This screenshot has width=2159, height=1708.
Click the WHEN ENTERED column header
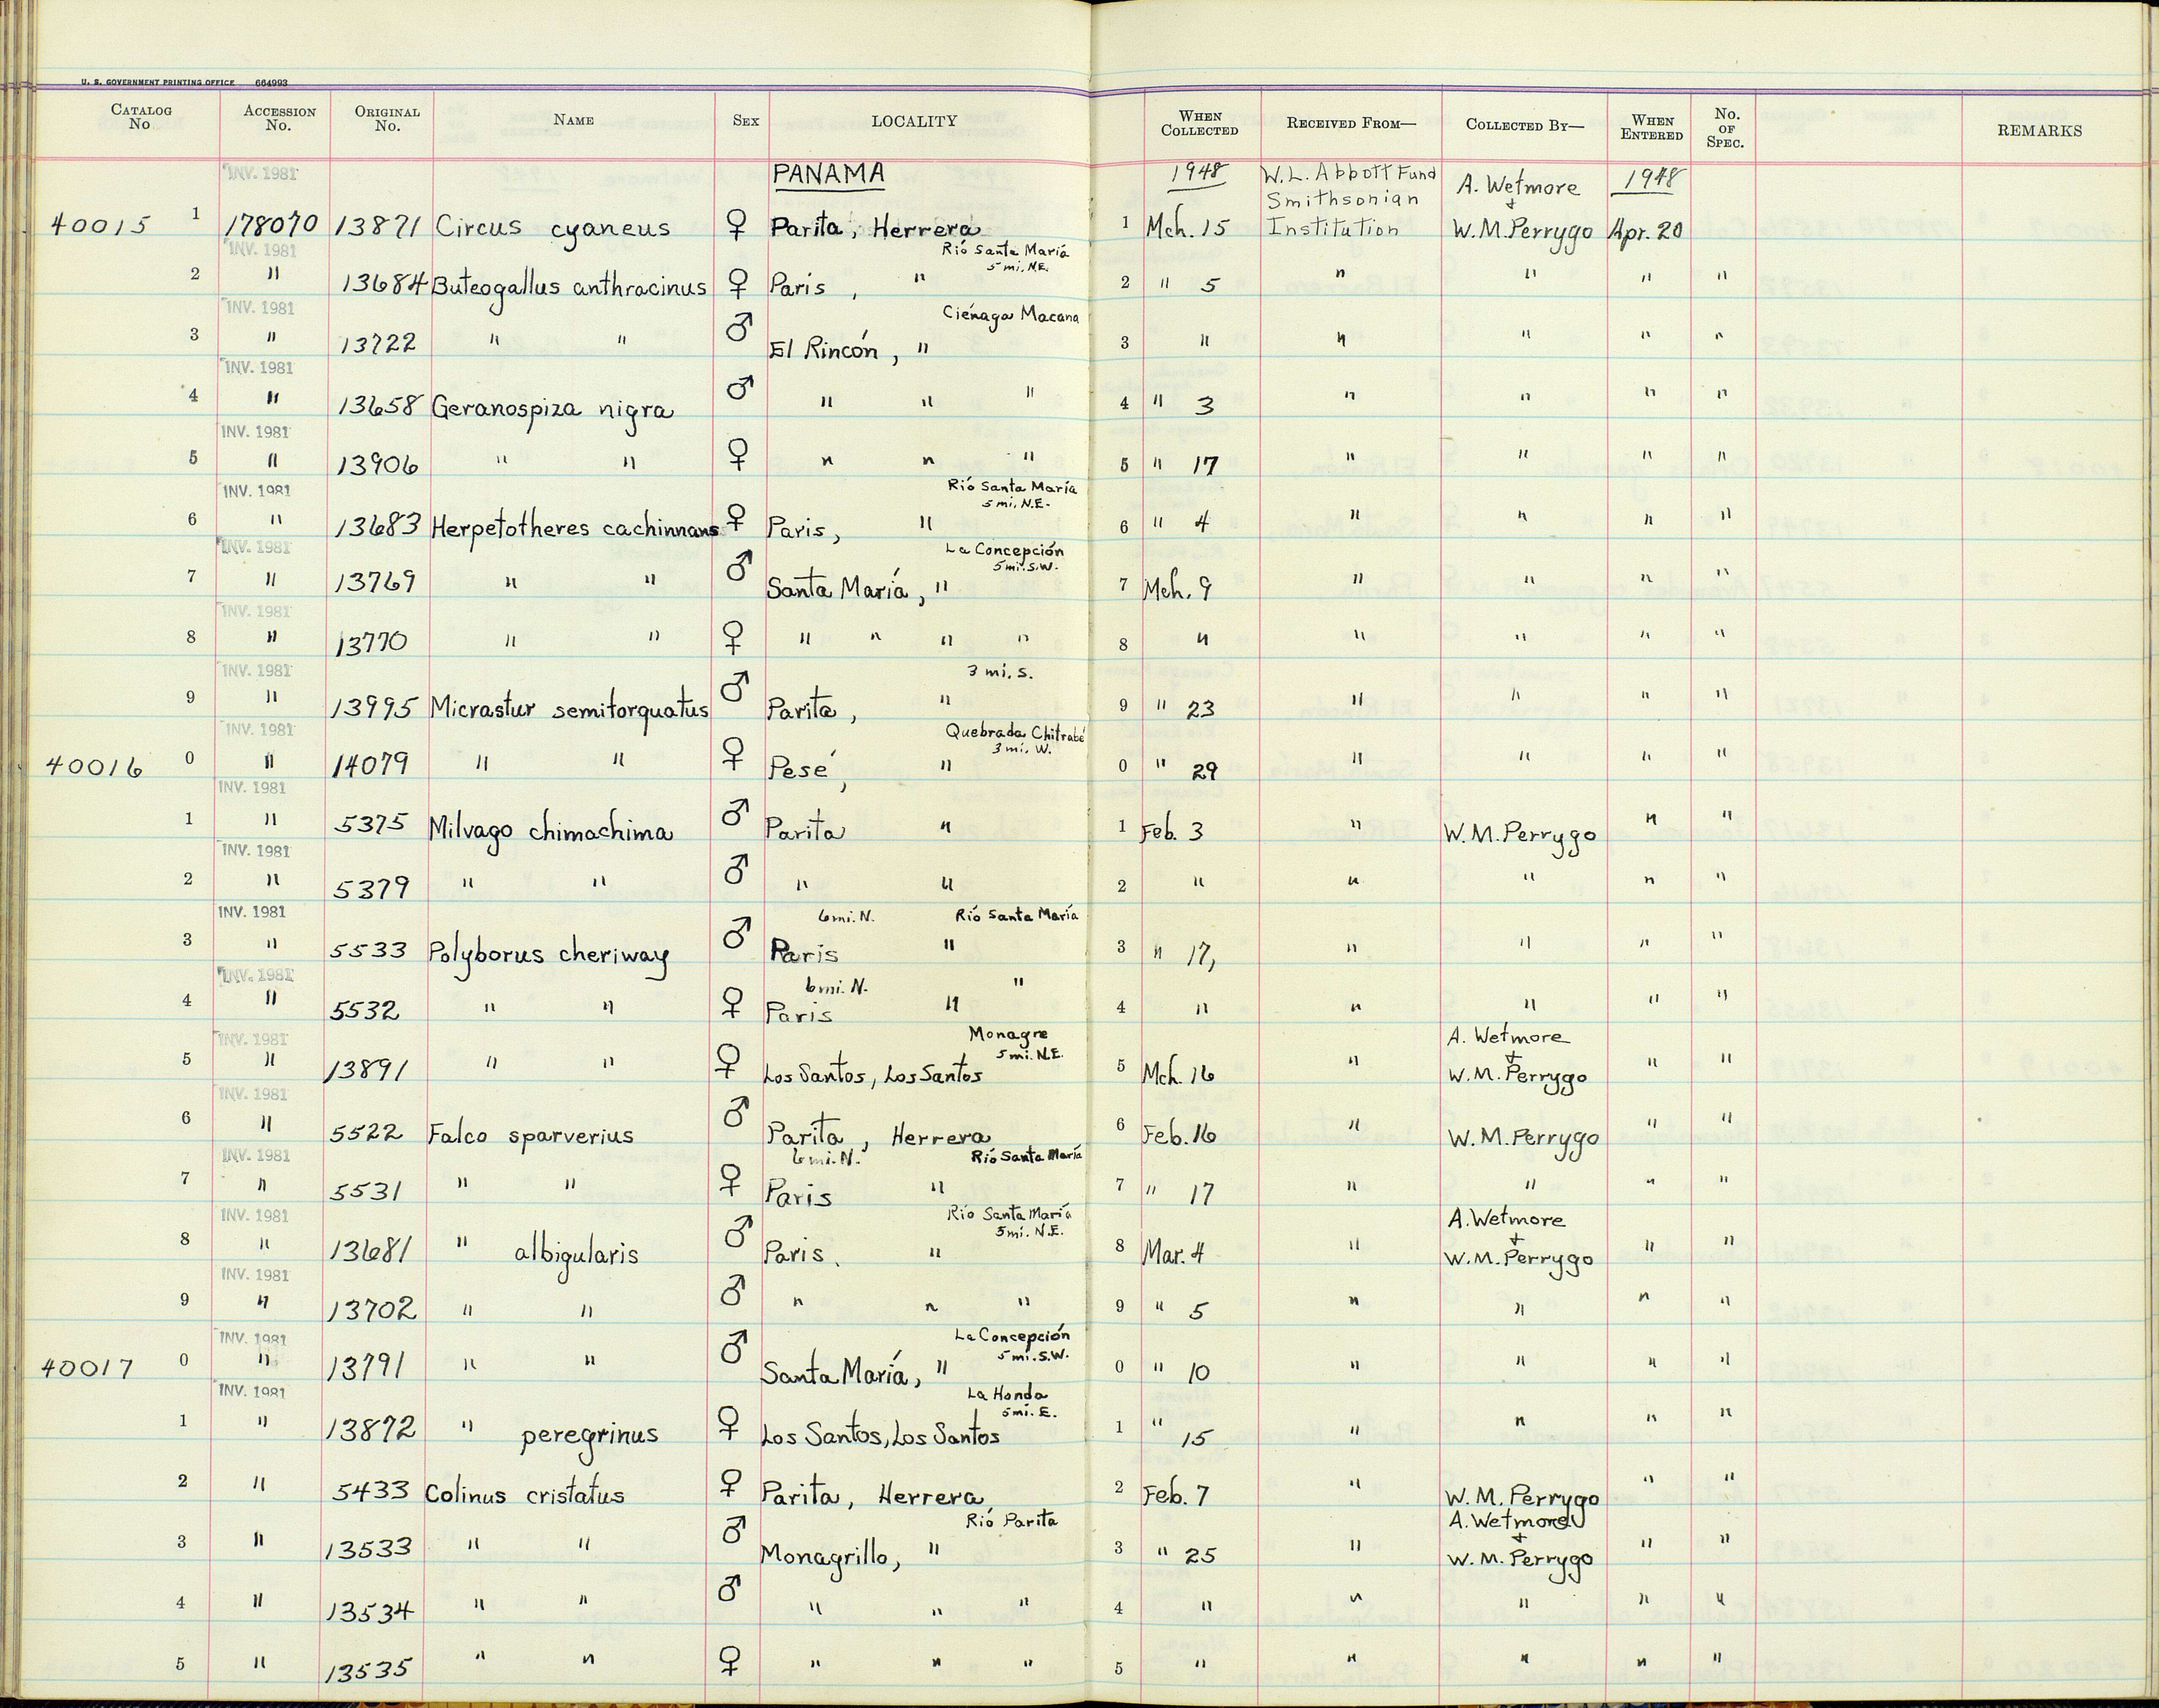point(1651,127)
